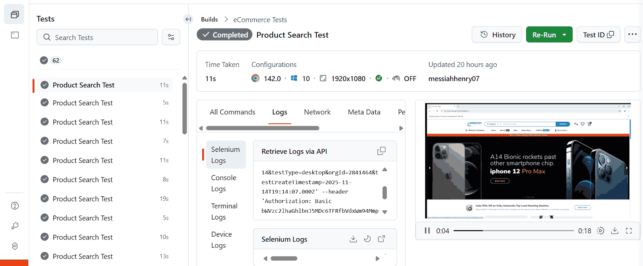Switch to Network tab

coord(317,112)
